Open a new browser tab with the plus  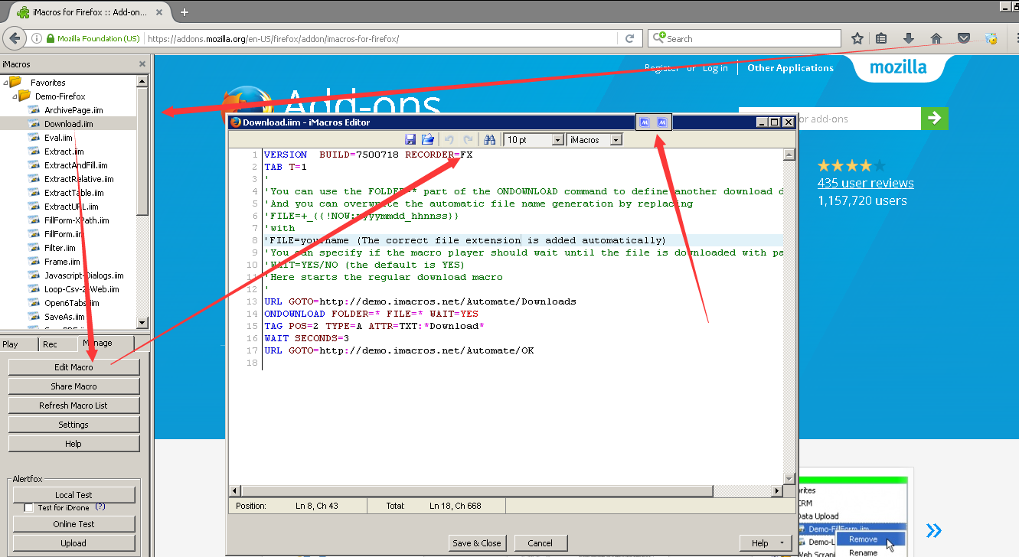point(185,12)
